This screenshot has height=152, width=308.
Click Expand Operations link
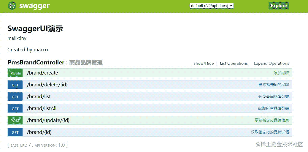click(271, 63)
